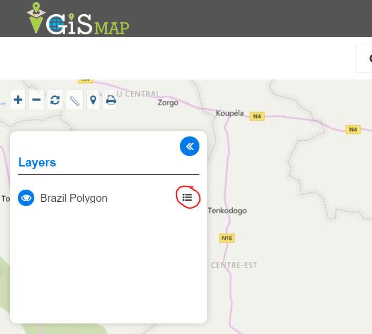Screen dimensions: 372x334
Task: Click the Tenkodogo label on map
Action: point(227,211)
